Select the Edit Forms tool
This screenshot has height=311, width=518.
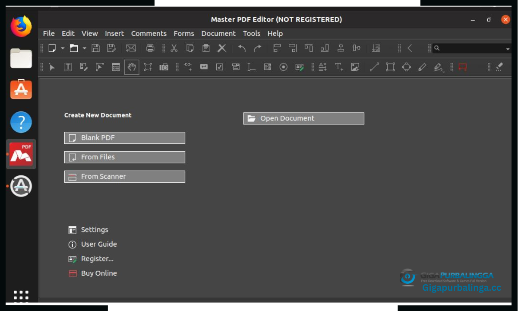click(x=116, y=67)
